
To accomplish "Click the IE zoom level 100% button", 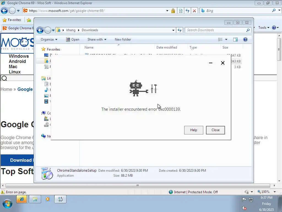I will 264,192.
